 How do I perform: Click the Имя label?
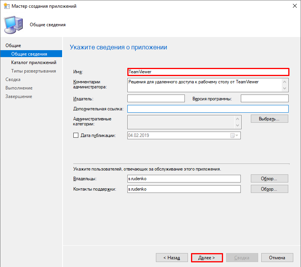point(78,72)
